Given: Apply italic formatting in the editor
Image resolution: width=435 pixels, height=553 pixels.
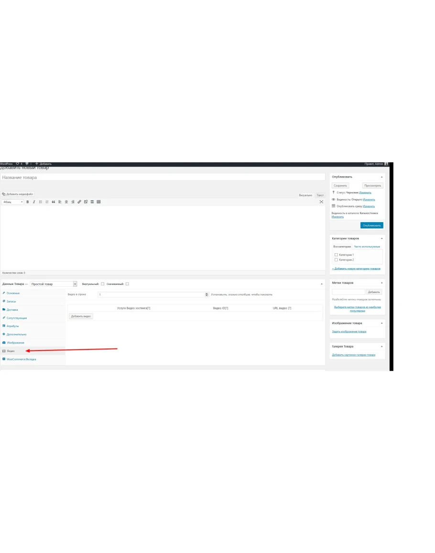Looking at the screenshot, I should [x=34, y=202].
